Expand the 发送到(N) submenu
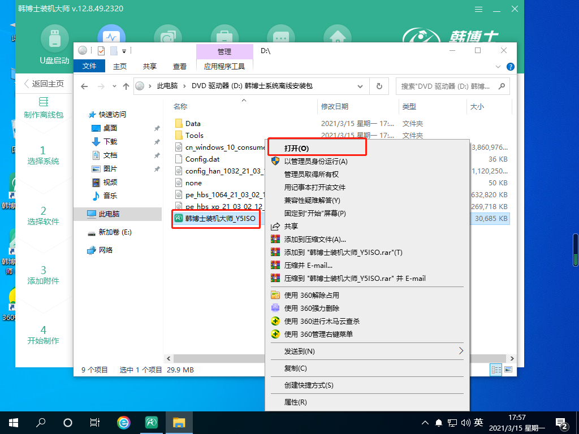 coord(461,351)
